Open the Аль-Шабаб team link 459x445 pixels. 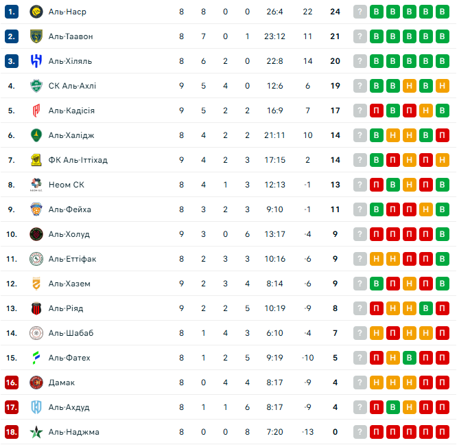tap(71, 333)
